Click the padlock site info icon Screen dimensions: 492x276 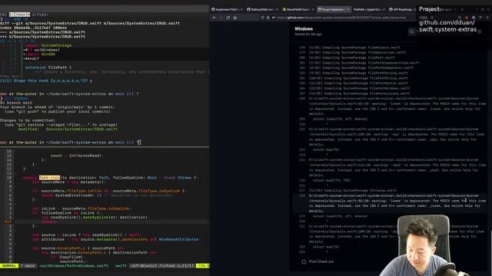coord(268,18)
